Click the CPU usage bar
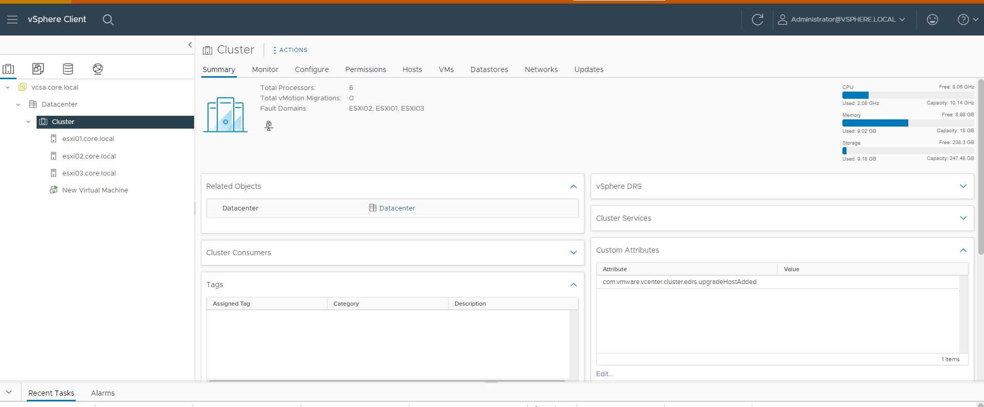This screenshot has height=407, width=984. (x=908, y=95)
